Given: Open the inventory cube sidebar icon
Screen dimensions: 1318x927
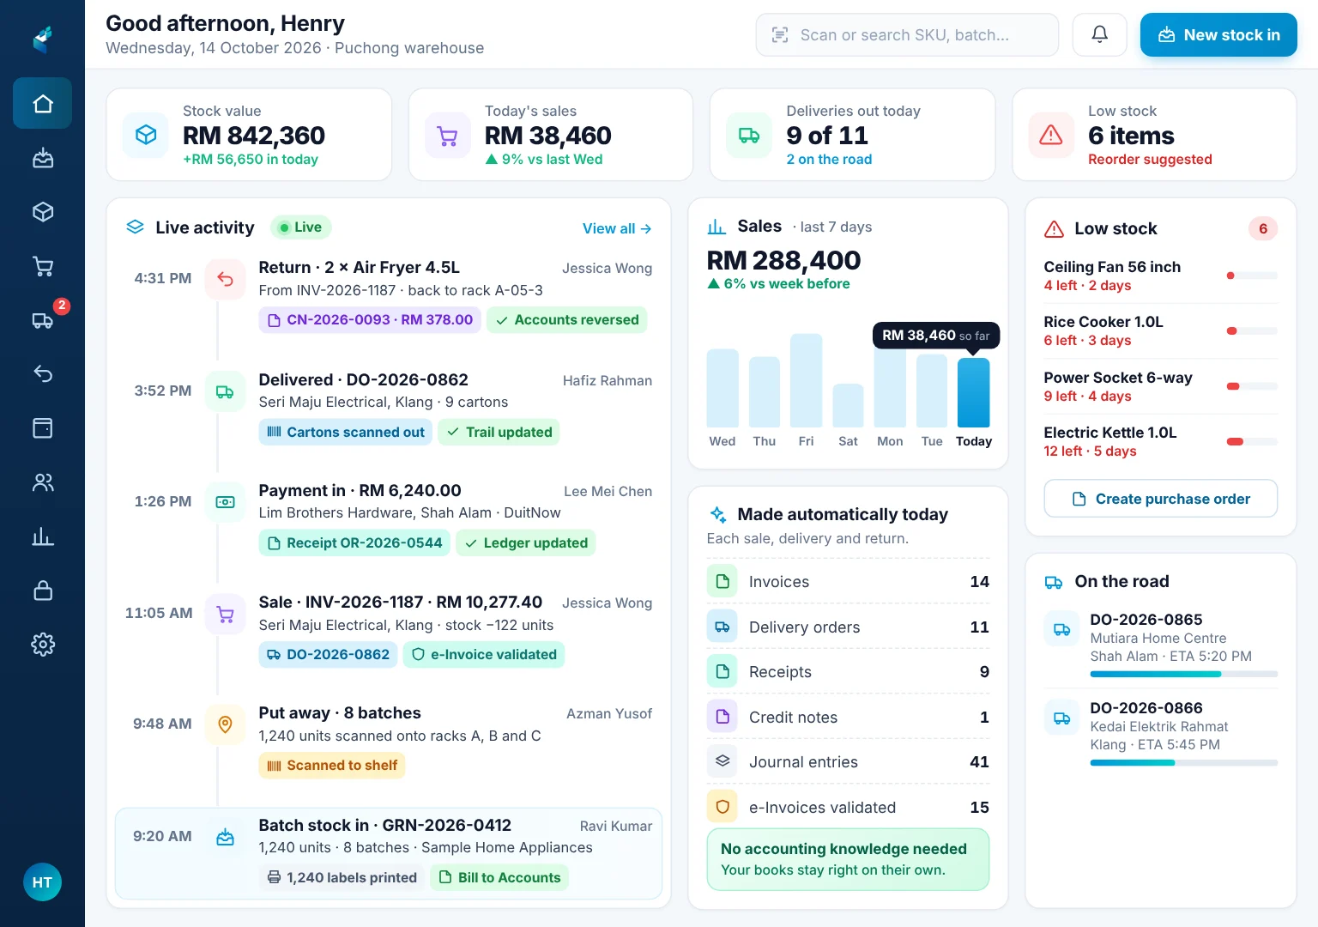Looking at the screenshot, I should (42, 212).
